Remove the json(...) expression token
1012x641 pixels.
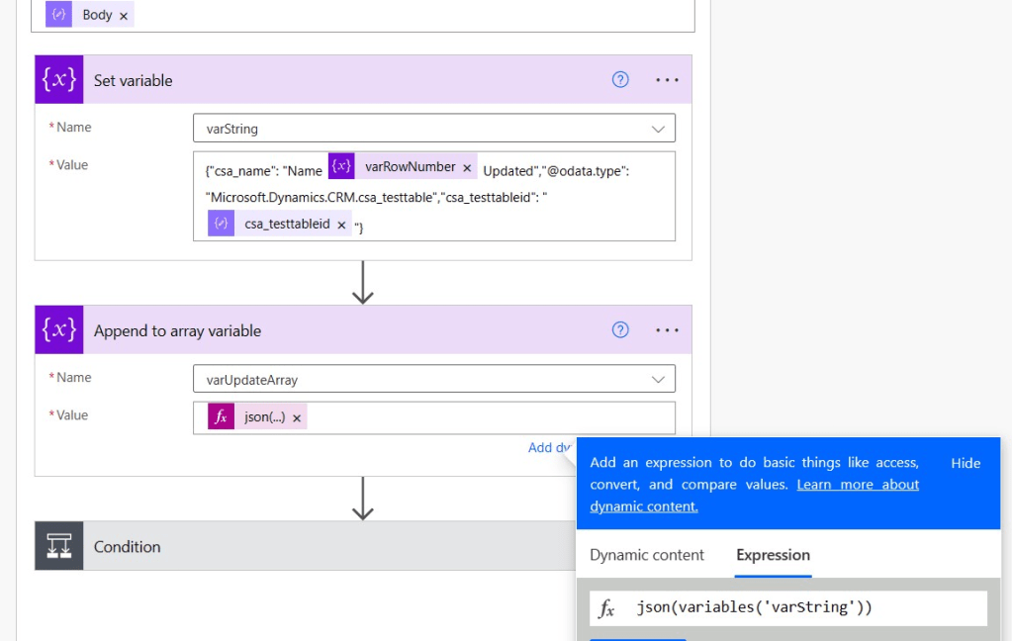pos(297,418)
